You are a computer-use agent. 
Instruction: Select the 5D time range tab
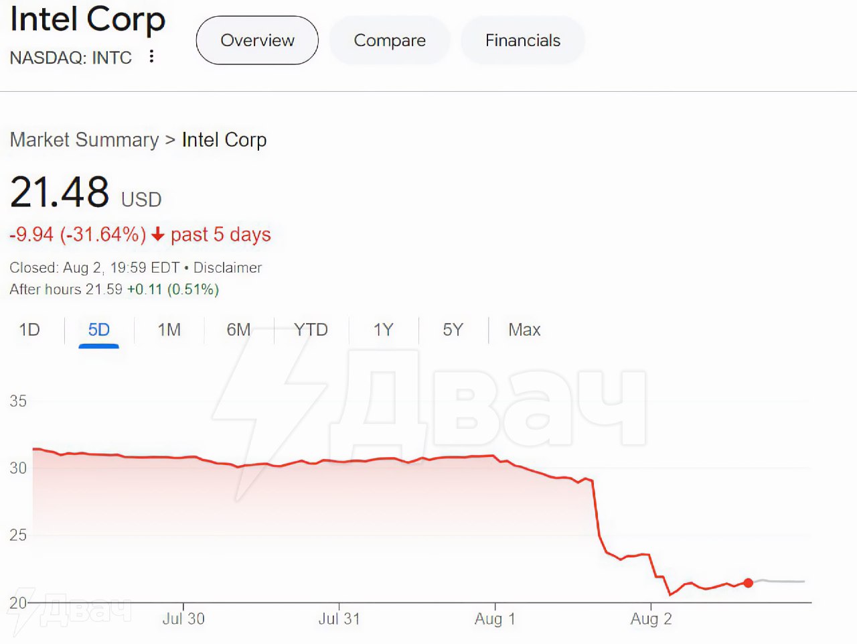tap(99, 330)
